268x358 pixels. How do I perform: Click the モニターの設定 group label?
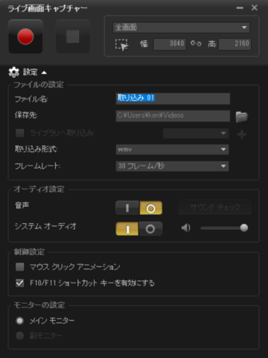click(39, 305)
